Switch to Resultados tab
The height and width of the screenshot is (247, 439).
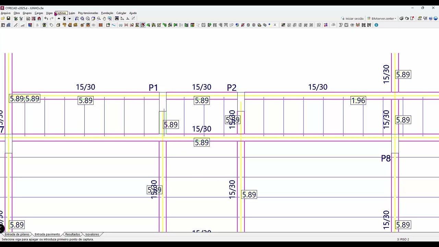(x=72, y=234)
